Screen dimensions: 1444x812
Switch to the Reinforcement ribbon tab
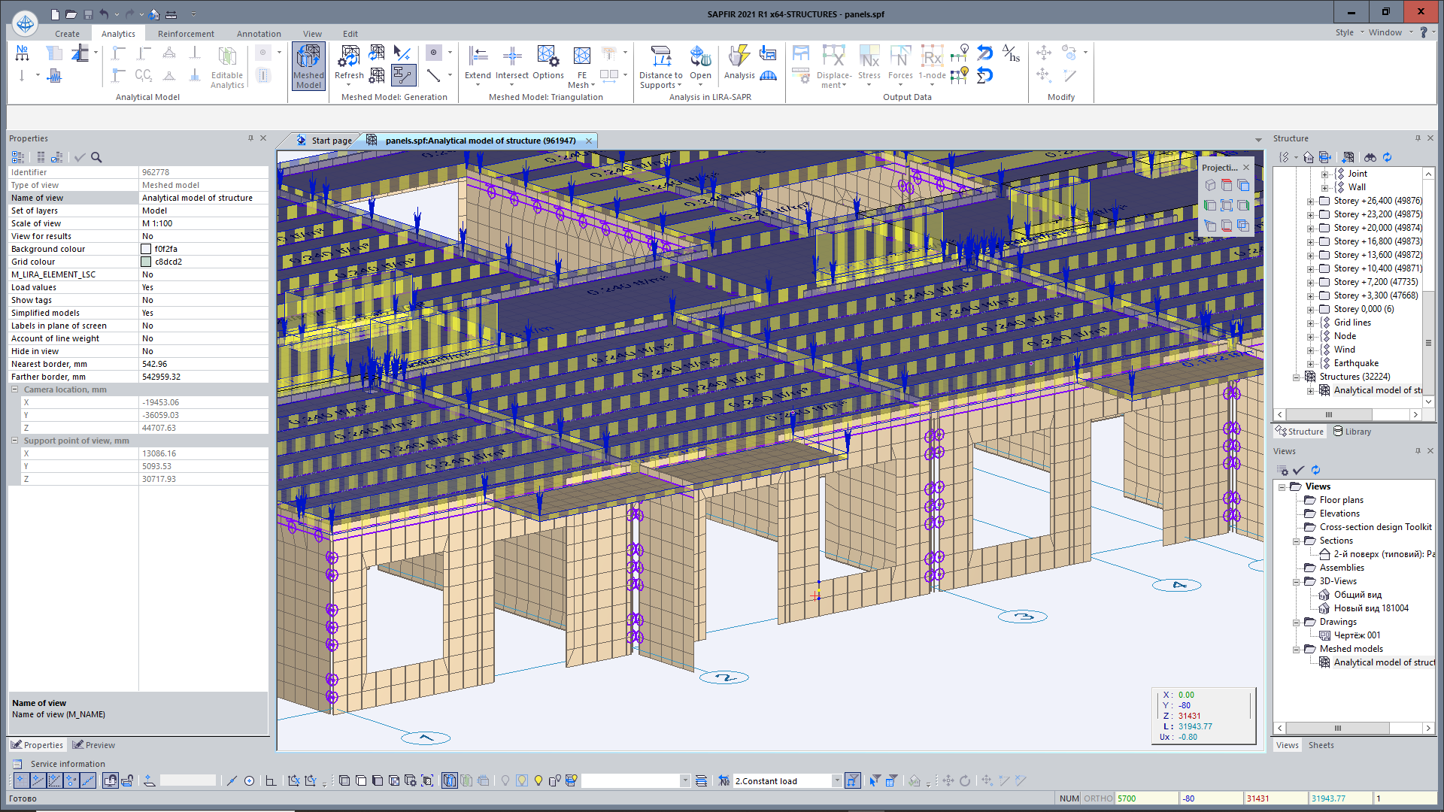coord(186,34)
